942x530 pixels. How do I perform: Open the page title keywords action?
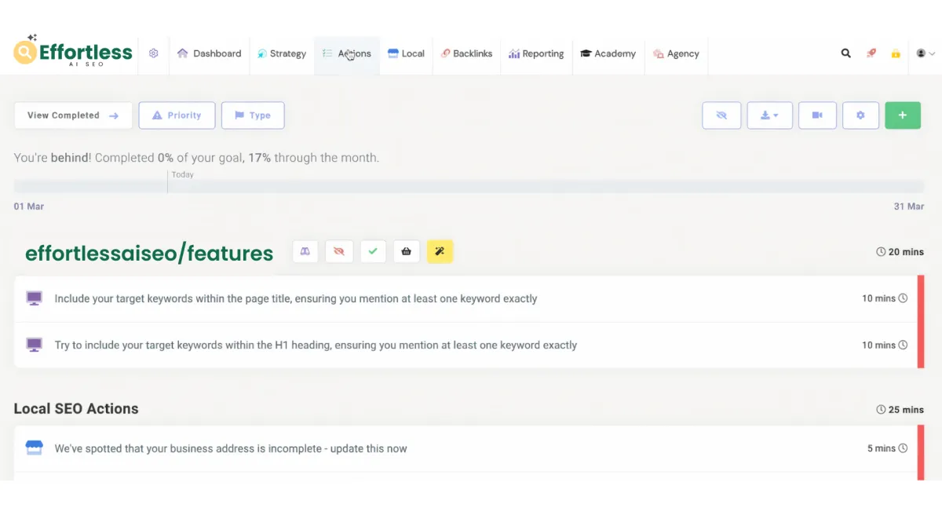pyautogui.click(x=466, y=298)
